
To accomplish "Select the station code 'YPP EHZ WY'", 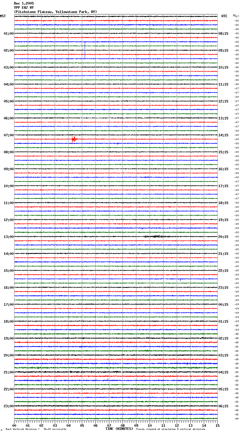I will point(24,8).
